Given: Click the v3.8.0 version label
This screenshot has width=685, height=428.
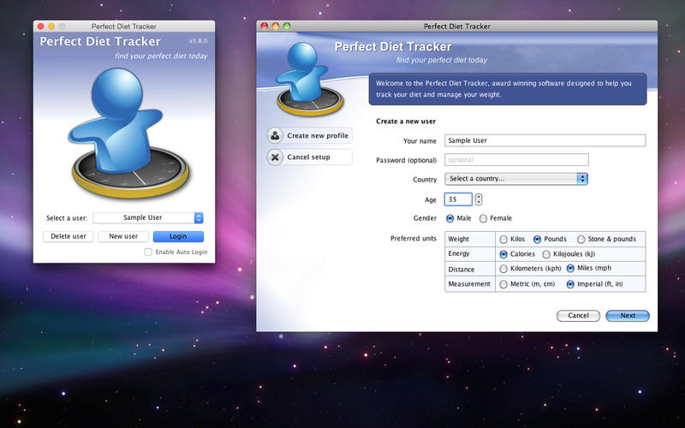Looking at the screenshot, I should click(x=199, y=40).
